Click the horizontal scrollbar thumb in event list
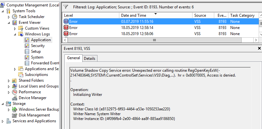Screen dimensions: 262x129 [x=154, y=40]
